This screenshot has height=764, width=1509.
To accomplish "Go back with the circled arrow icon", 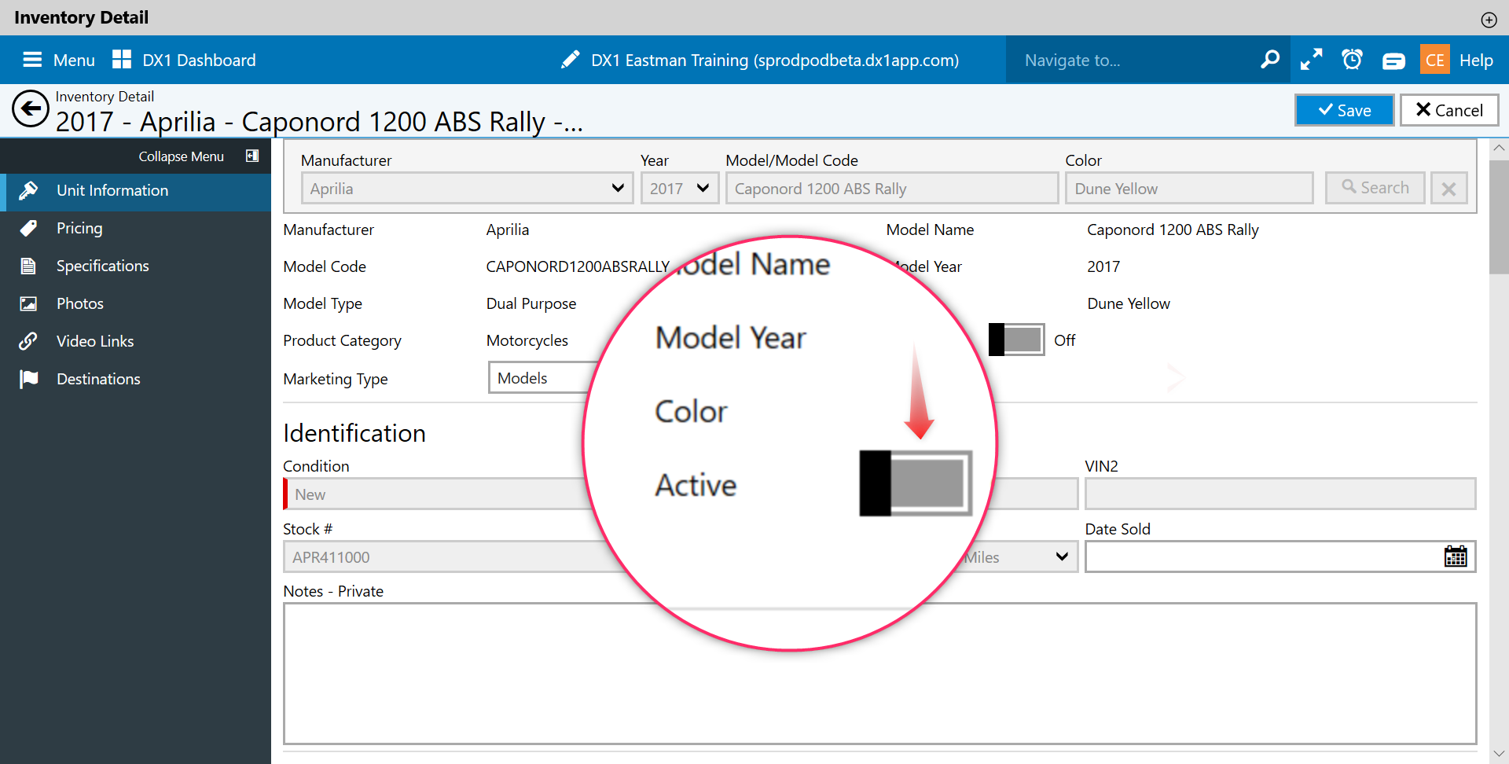I will tap(31, 109).
